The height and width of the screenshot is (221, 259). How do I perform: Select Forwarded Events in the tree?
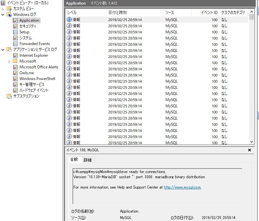pos(34,44)
